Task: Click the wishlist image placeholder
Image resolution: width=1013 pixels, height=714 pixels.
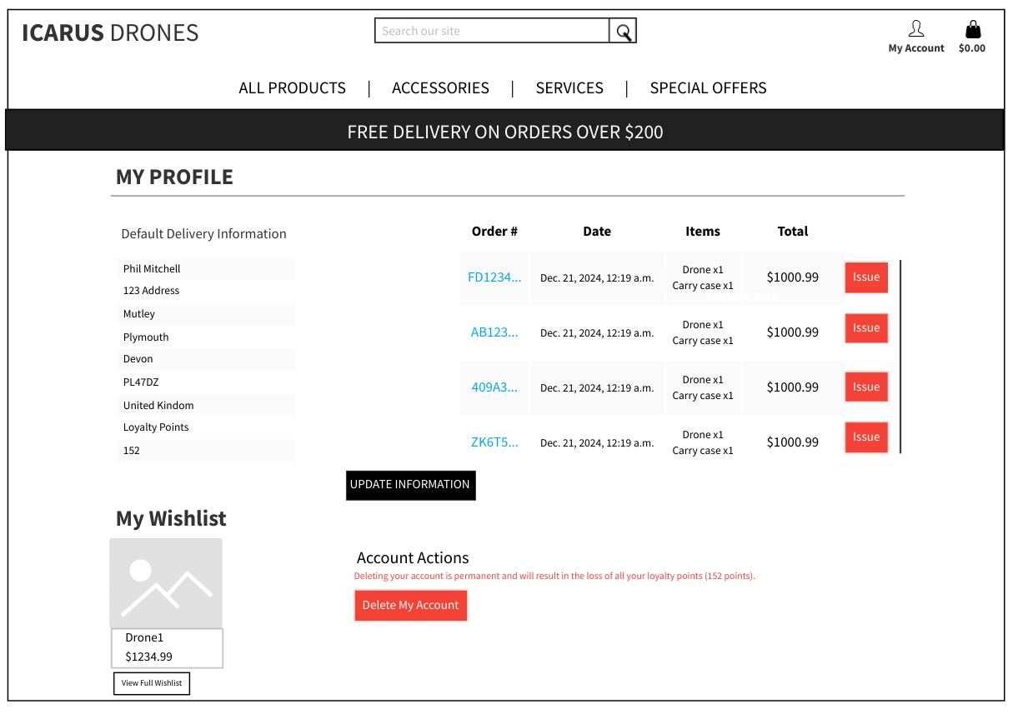Action: click(166, 582)
